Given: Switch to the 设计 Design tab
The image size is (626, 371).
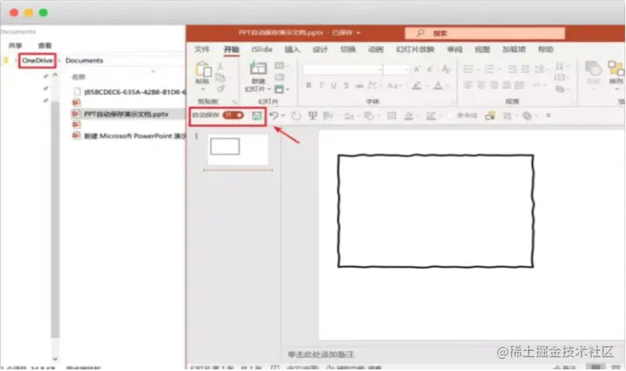Looking at the screenshot, I should tap(319, 50).
